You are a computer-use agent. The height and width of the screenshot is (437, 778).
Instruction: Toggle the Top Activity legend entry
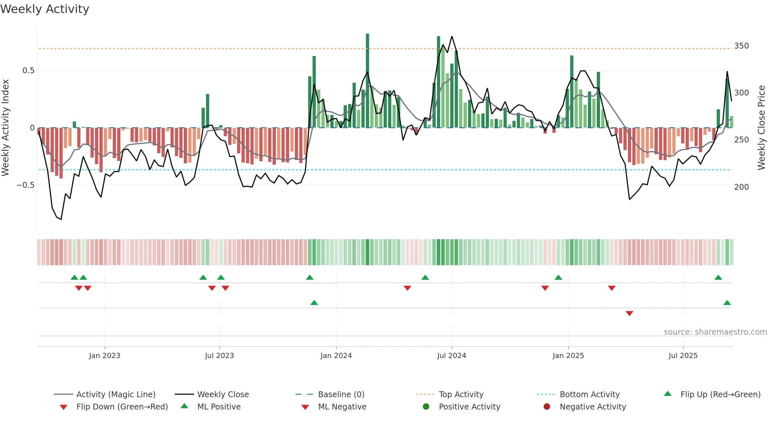[450, 394]
